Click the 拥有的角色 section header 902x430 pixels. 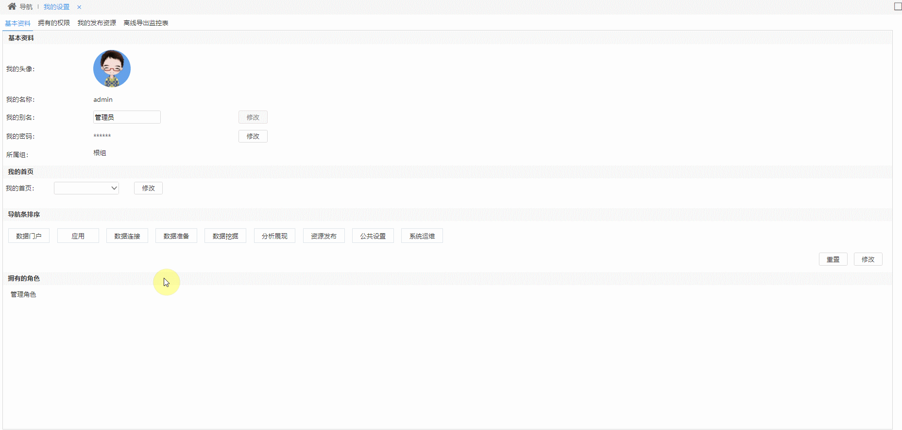24,278
